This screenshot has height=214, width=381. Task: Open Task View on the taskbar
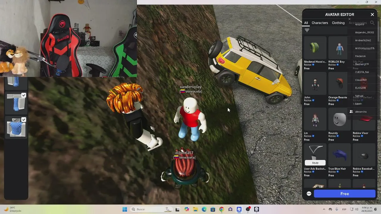(x=177, y=209)
